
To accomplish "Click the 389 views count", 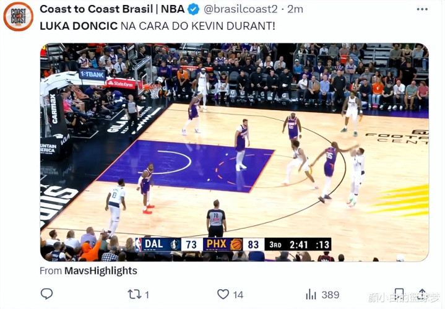I will pyautogui.click(x=331, y=295).
